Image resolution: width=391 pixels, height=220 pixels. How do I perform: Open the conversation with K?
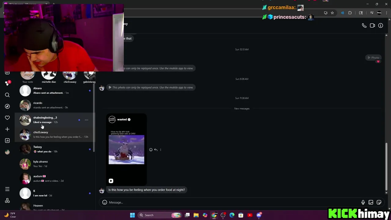(x=55, y=193)
